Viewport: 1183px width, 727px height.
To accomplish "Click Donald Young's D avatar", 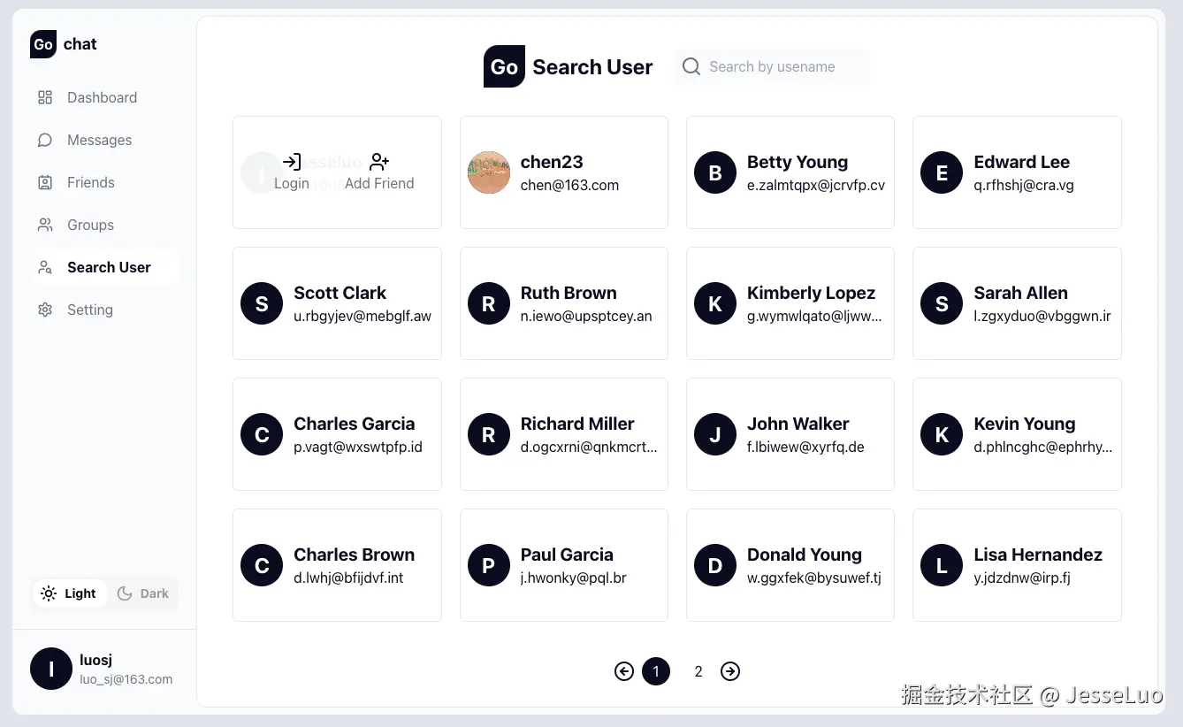I will (x=715, y=565).
